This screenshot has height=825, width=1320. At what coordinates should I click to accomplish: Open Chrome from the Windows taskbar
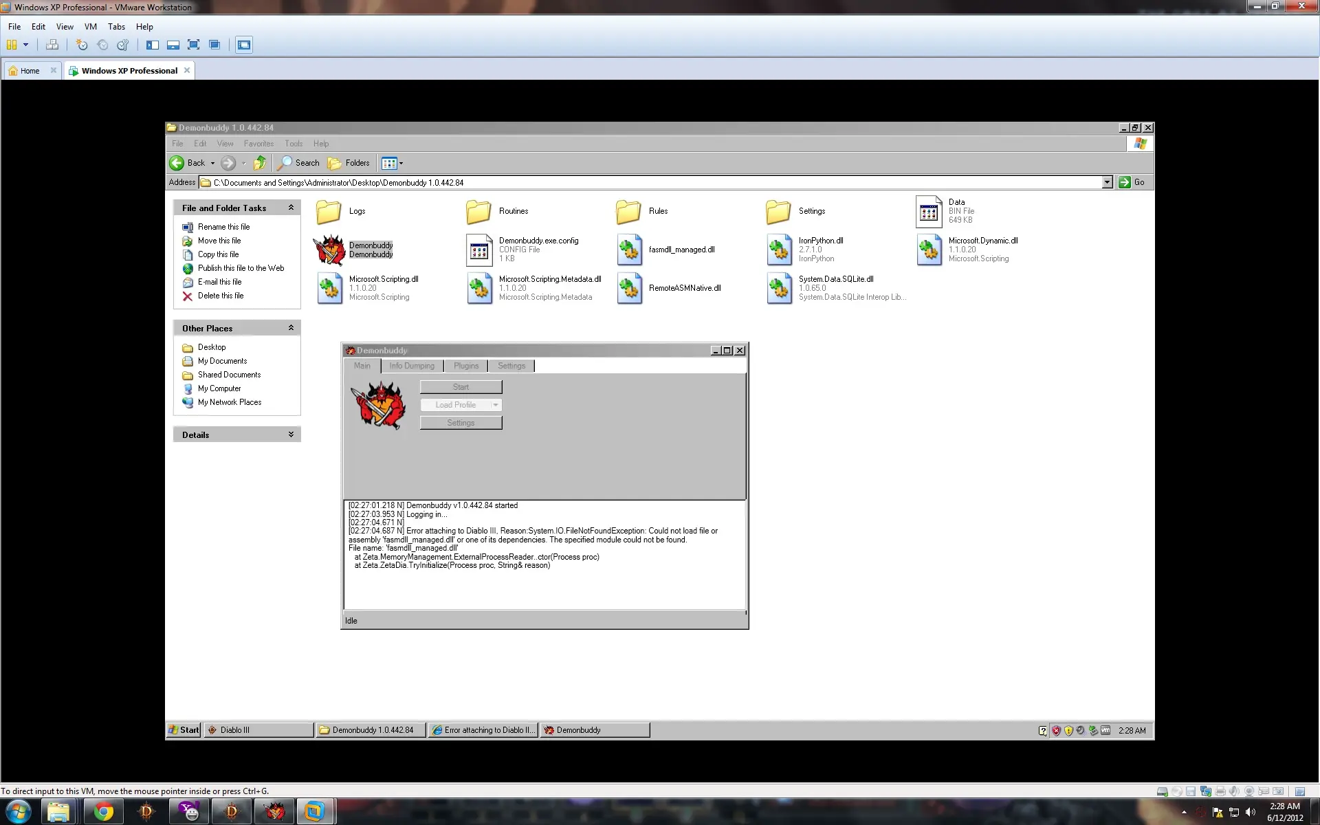[104, 812]
